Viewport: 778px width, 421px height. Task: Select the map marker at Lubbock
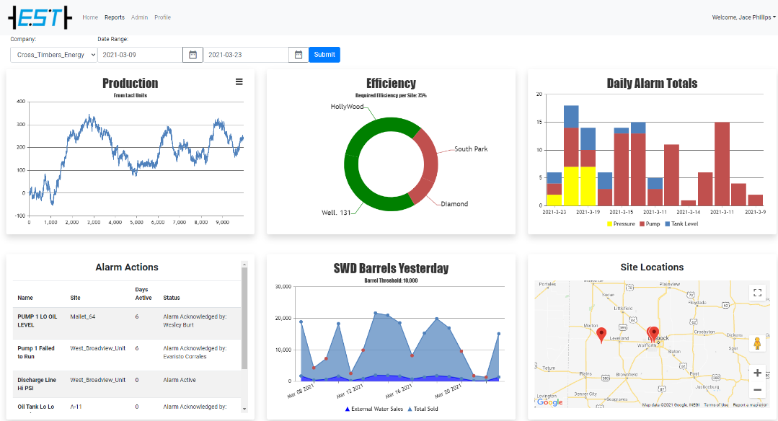[653, 334]
